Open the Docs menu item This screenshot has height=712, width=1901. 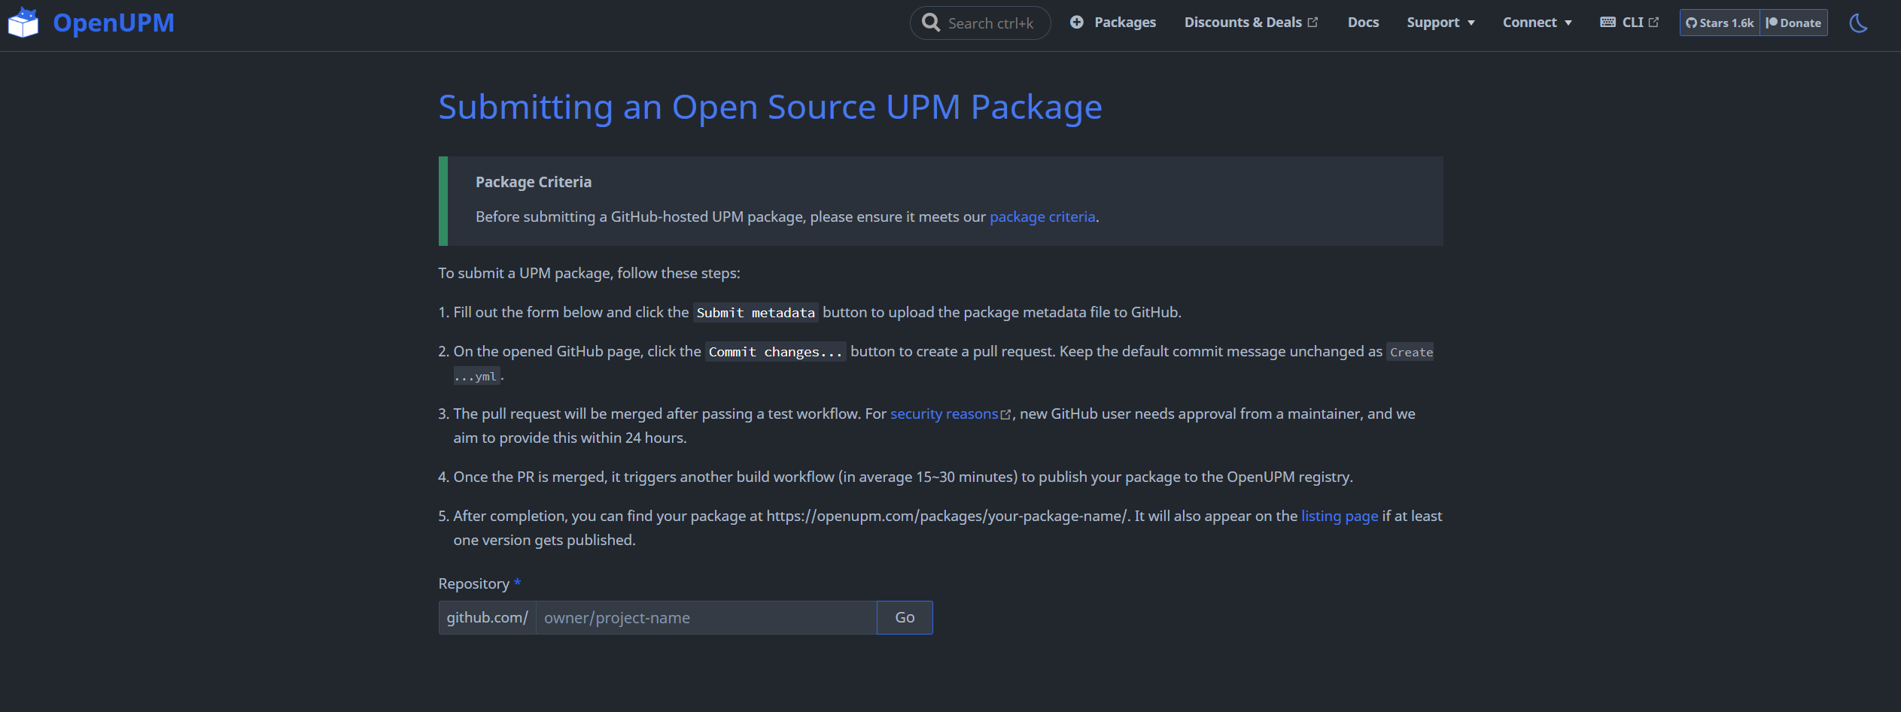(x=1363, y=23)
